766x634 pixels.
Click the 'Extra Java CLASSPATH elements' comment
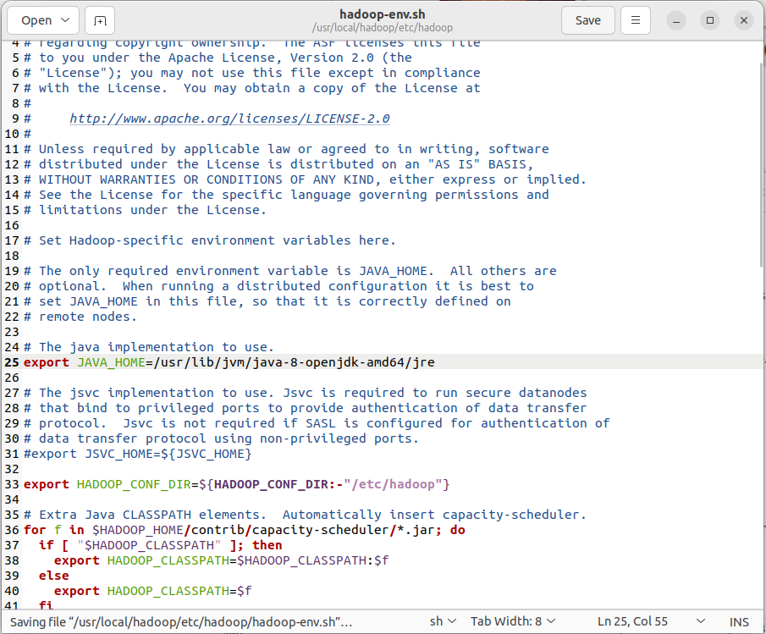tap(305, 515)
